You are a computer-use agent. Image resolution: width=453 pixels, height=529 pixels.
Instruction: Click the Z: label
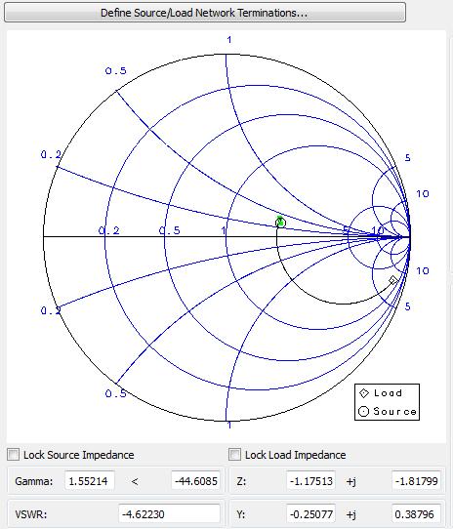241,481
